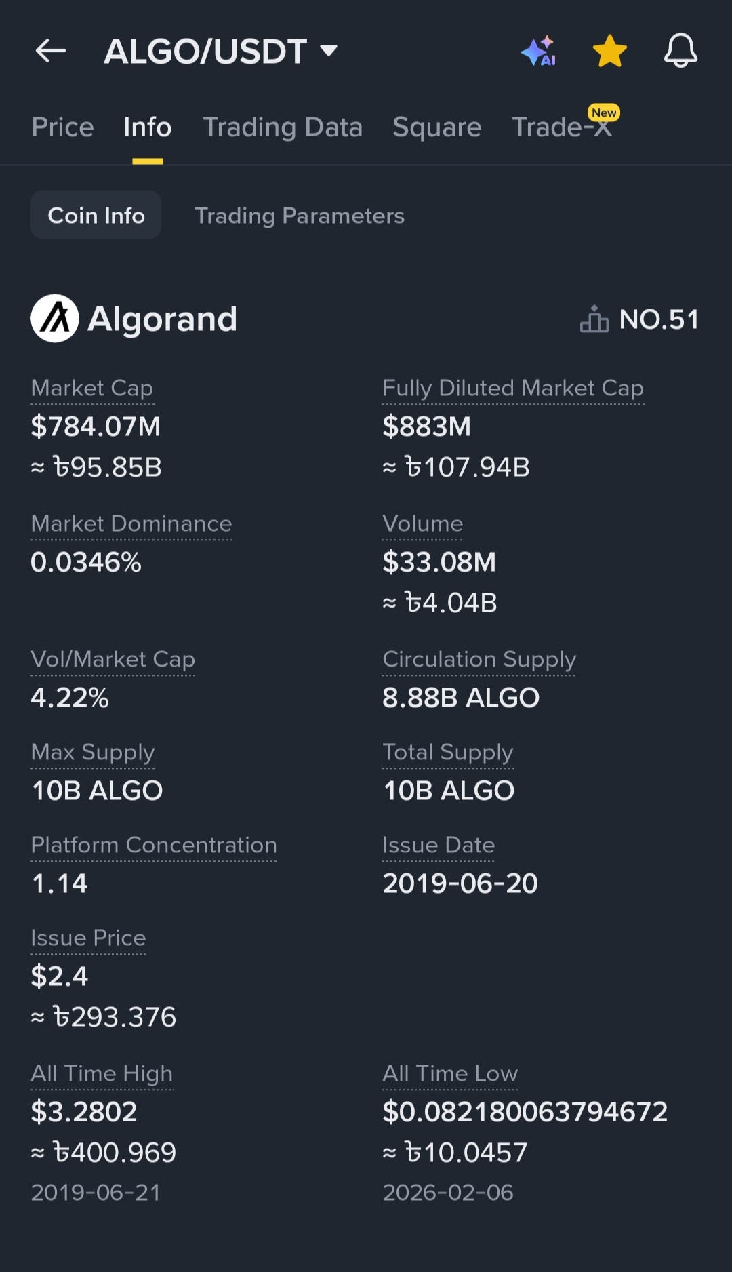732x1272 pixels.
Task: Open price alerts bell icon
Action: (680, 51)
